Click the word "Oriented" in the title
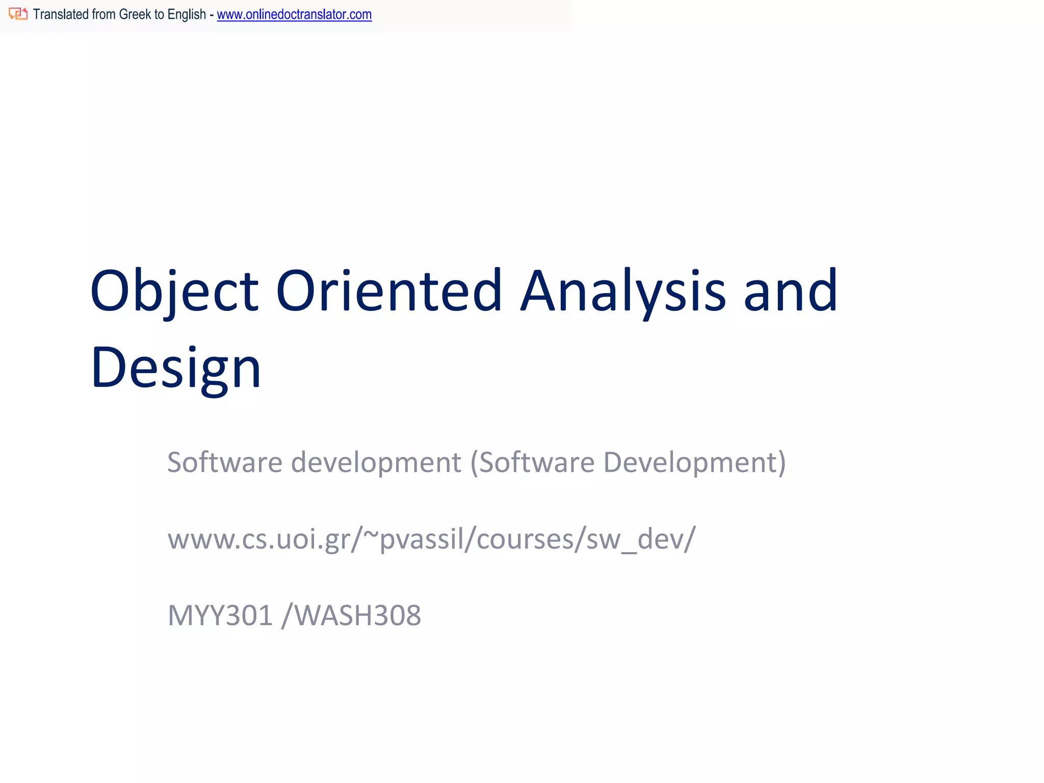This screenshot has height=783, width=1044. coord(389,292)
